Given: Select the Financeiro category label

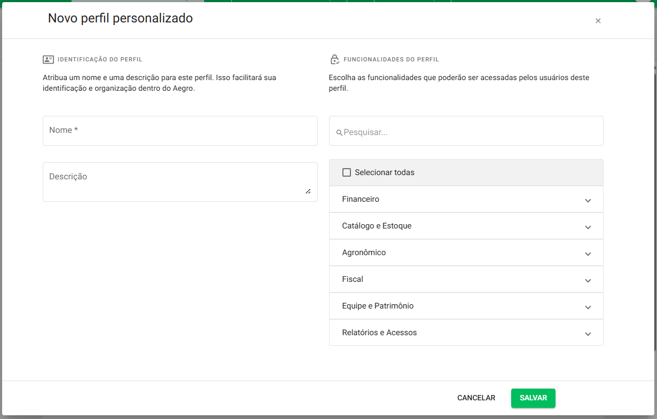Looking at the screenshot, I should tap(361, 199).
